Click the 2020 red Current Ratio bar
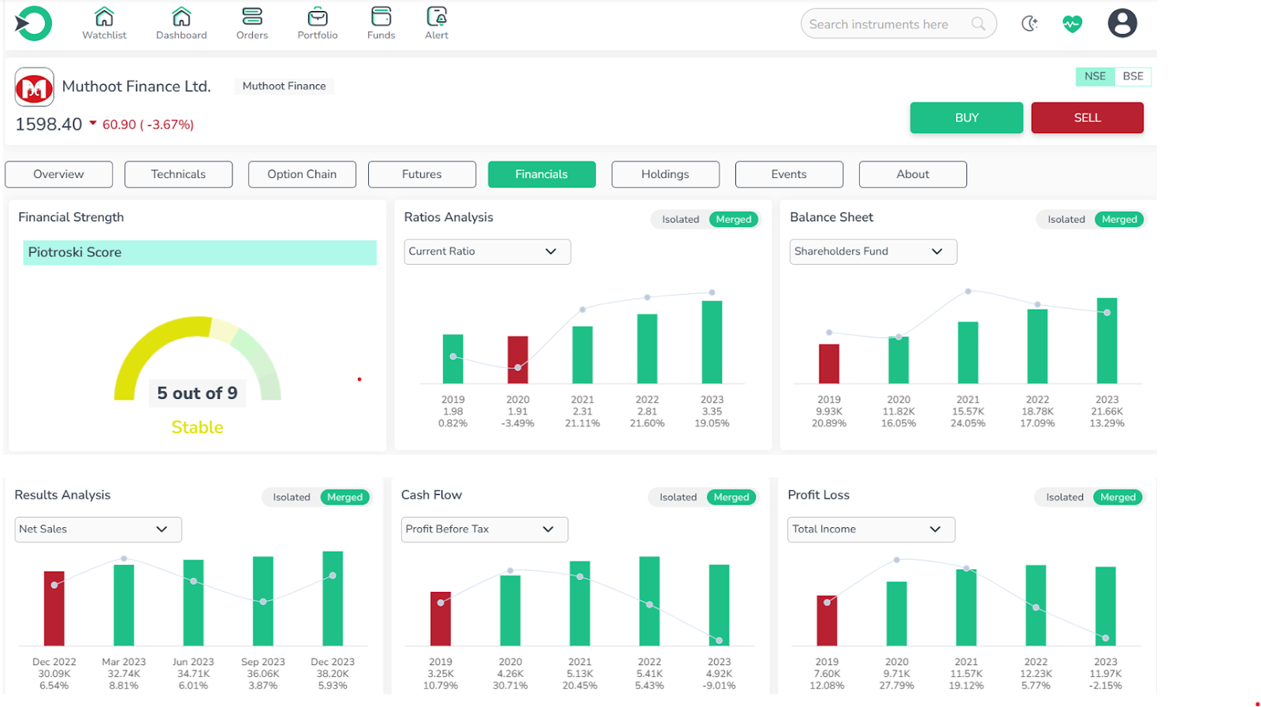This screenshot has height=707, width=1261. pyautogui.click(x=518, y=360)
